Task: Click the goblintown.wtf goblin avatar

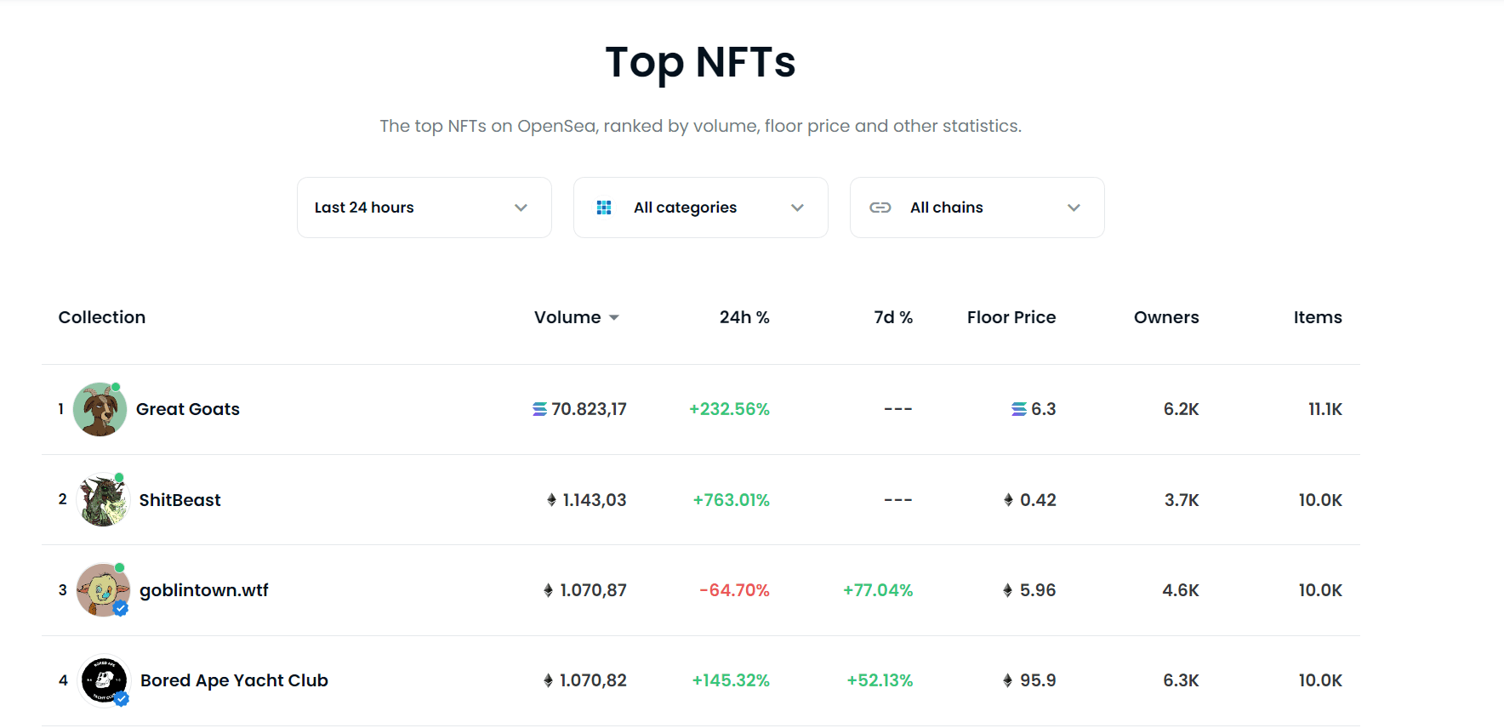Action: [x=102, y=590]
